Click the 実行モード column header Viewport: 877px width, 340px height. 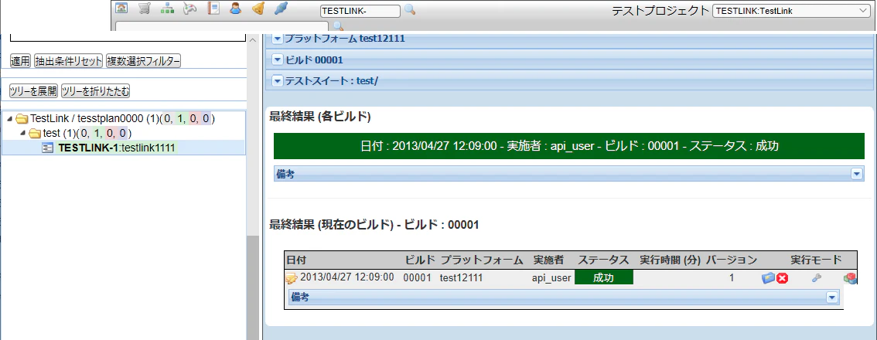click(816, 260)
